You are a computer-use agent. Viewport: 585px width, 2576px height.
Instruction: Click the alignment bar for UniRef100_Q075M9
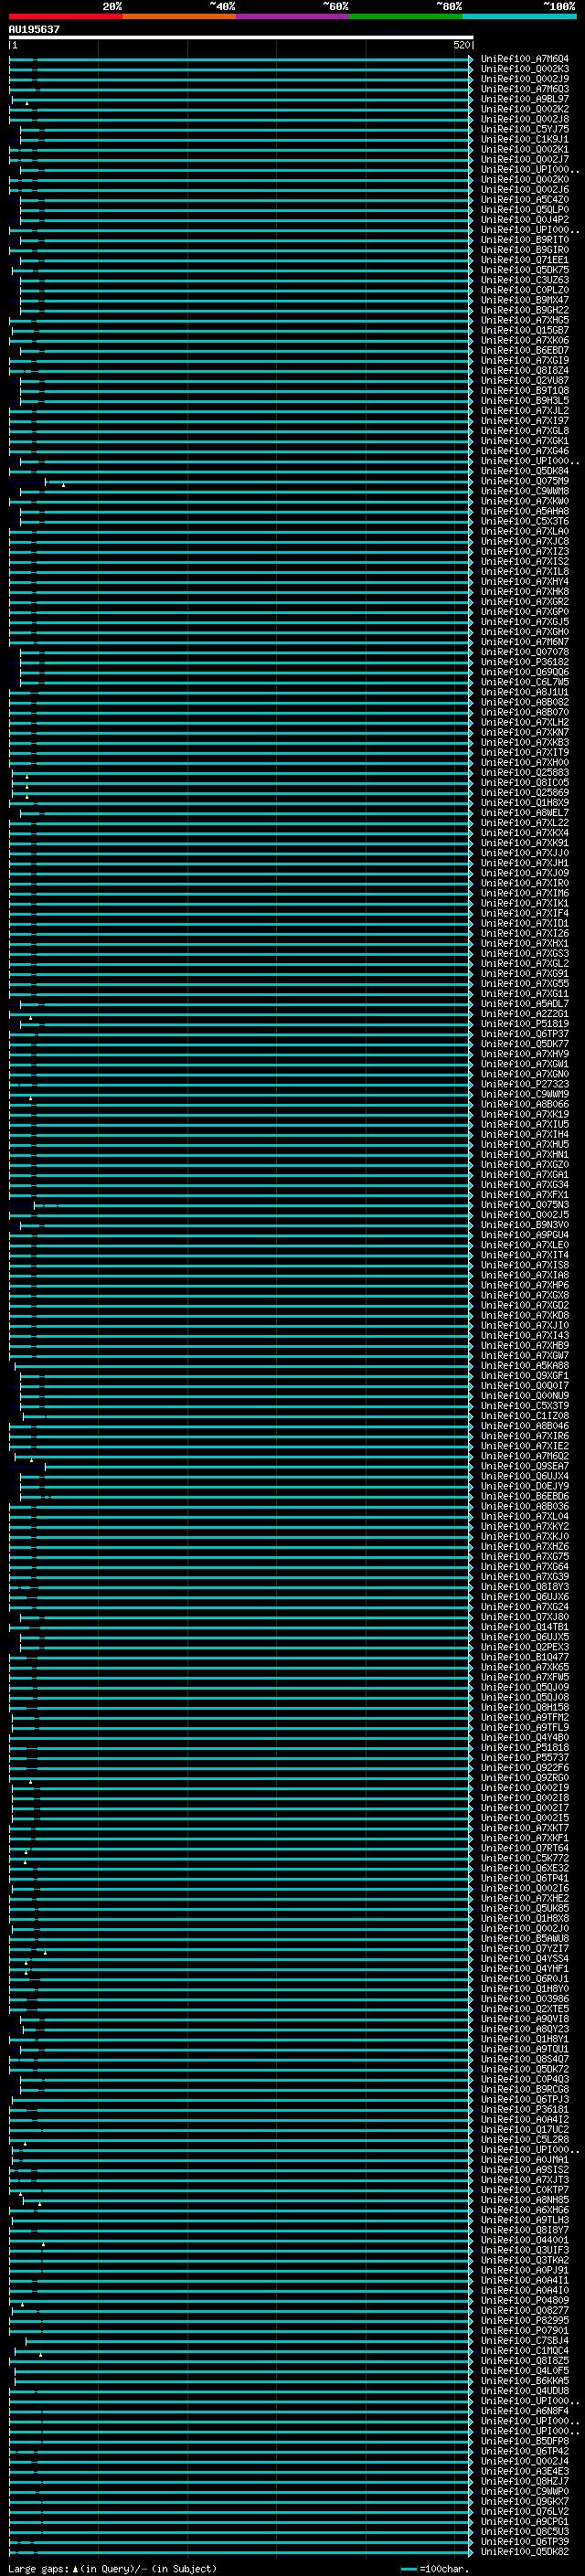coord(259,481)
